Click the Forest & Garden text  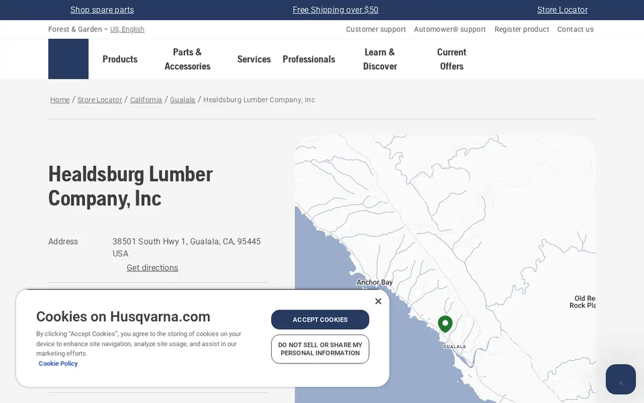pos(74,29)
